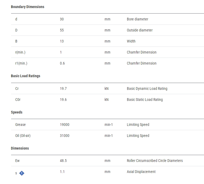Click the r(min.) parameter label
This screenshot has height=184, width=204.
pyautogui.click(x=20, y=52)
